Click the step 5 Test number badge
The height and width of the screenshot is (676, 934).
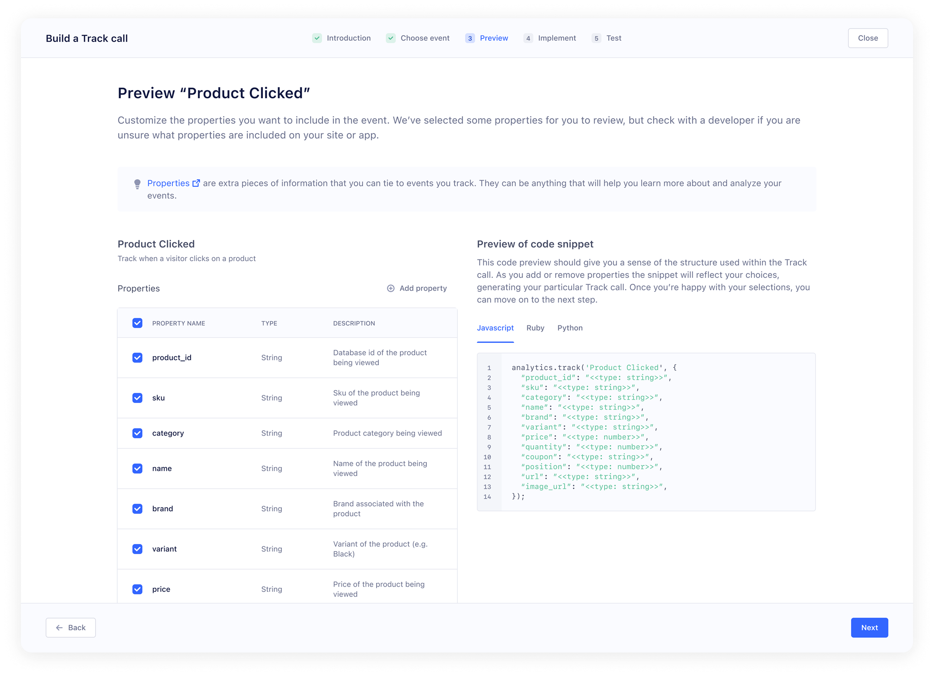(596, 38)
